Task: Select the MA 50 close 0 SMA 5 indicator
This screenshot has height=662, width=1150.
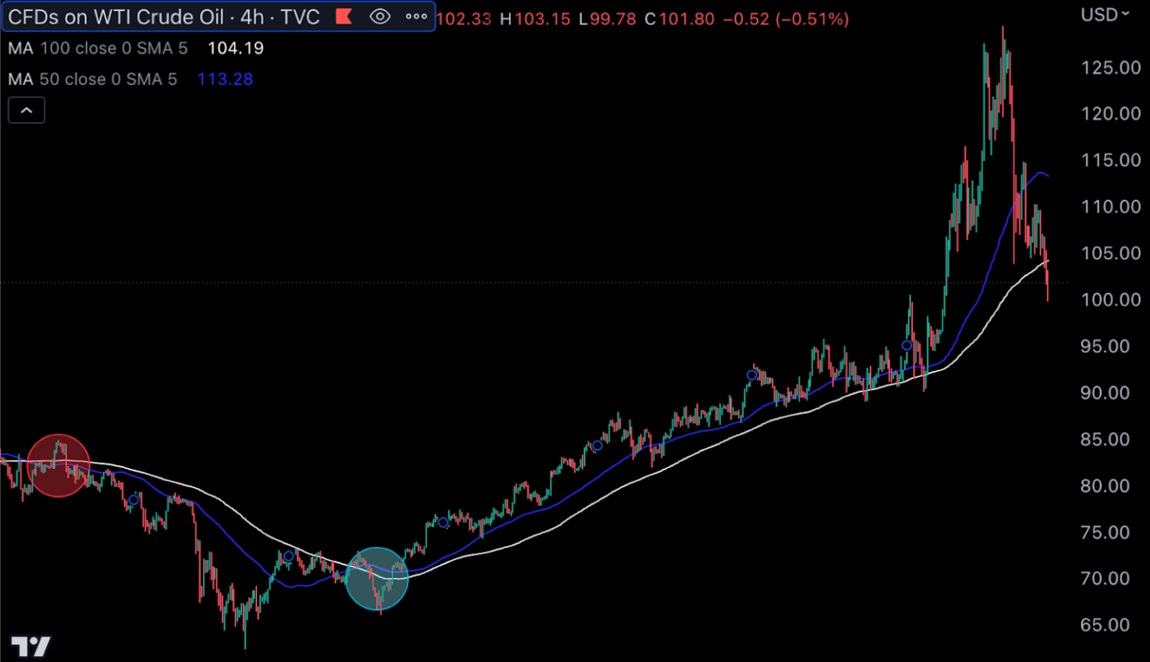Action: (93, 79)
